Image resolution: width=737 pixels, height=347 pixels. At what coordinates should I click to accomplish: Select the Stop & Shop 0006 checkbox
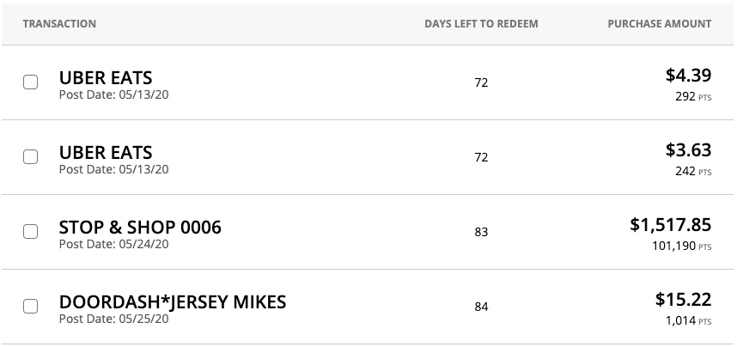31,231
